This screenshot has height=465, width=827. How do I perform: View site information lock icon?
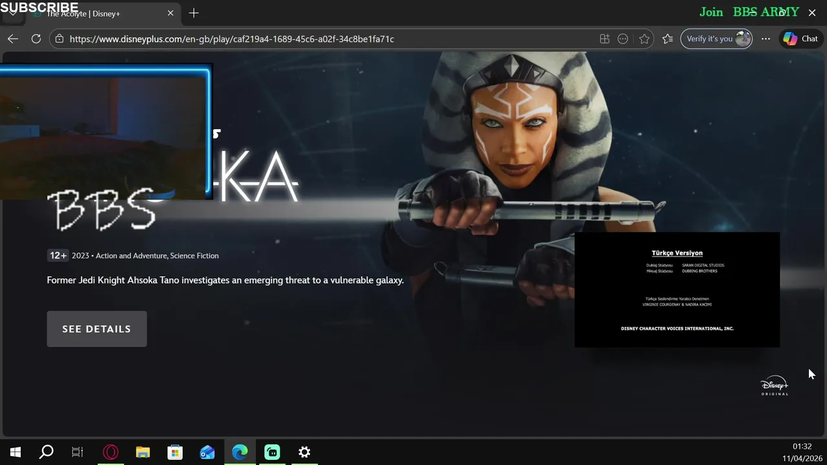[59, 39]
